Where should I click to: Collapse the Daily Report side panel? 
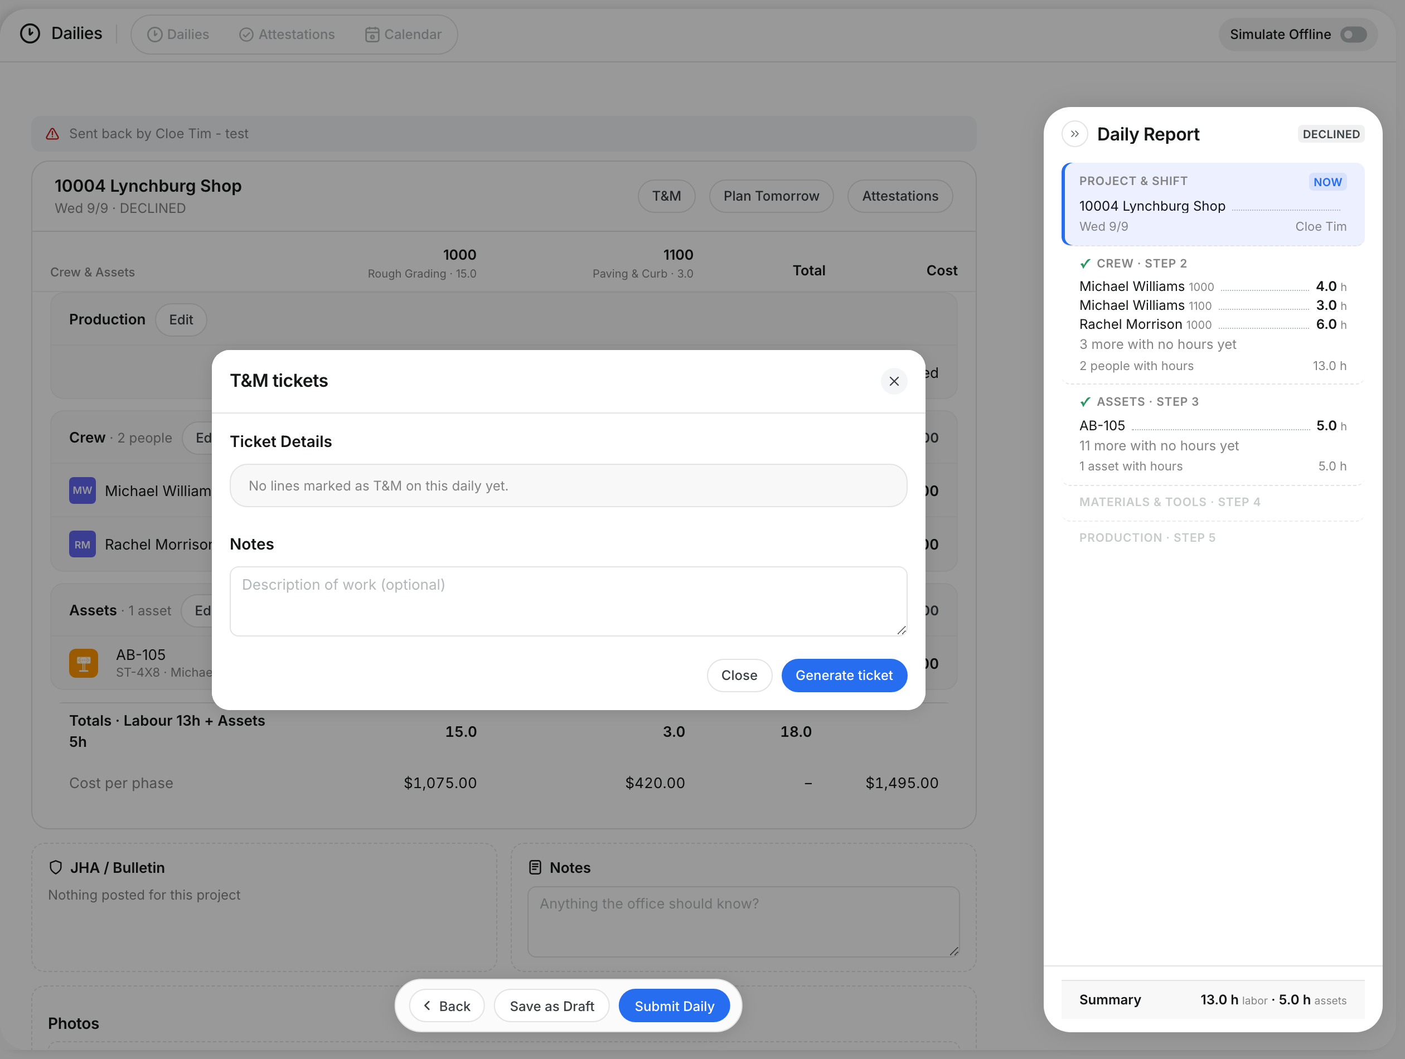click(1075, 134)
